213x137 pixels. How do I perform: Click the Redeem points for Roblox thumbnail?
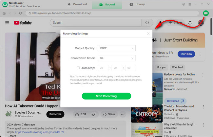(158, 88)
